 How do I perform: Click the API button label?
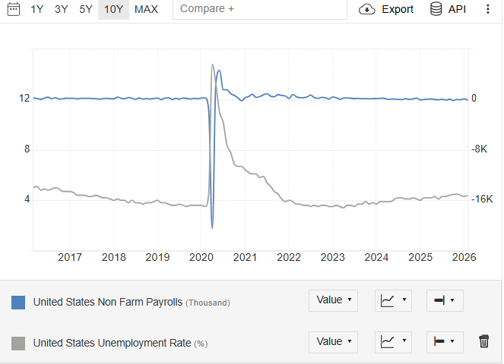click(457, 9)
